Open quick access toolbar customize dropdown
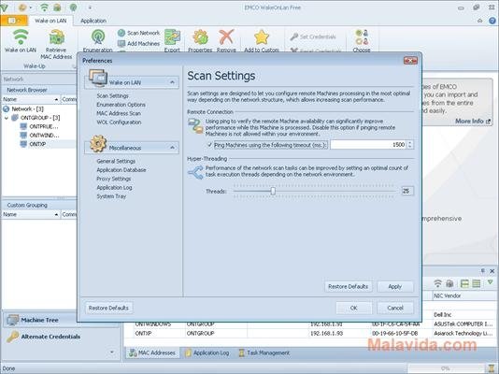Viewport: 499px width, 374px height. pyautogui.click(x=90, y=7)
